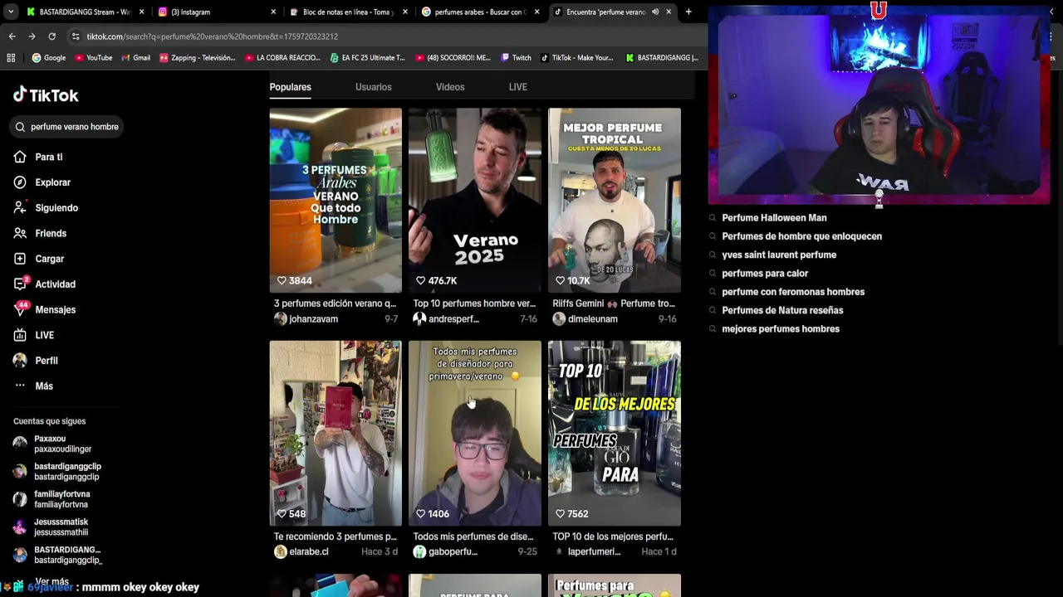Open bastardiganggclip followed account
Image resolution: width=1063 pixels, height=597 pixels.
(x=56, y=472)
